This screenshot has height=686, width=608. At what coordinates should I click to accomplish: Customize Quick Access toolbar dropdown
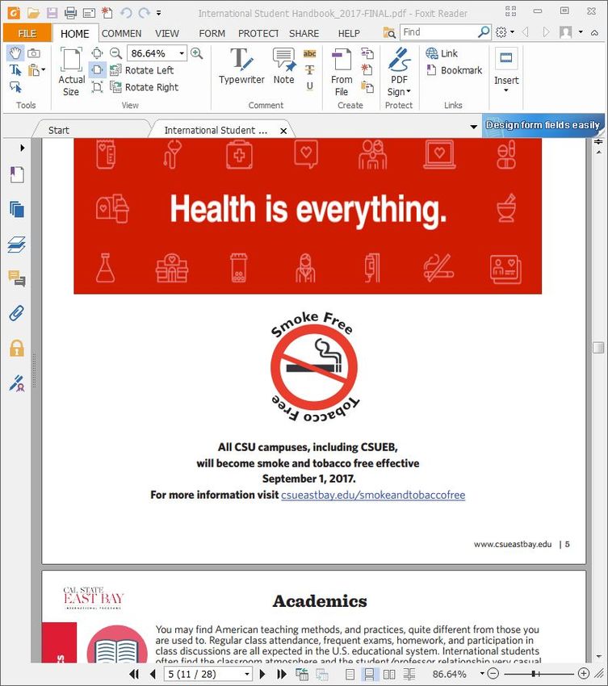[x=158, y=13]
